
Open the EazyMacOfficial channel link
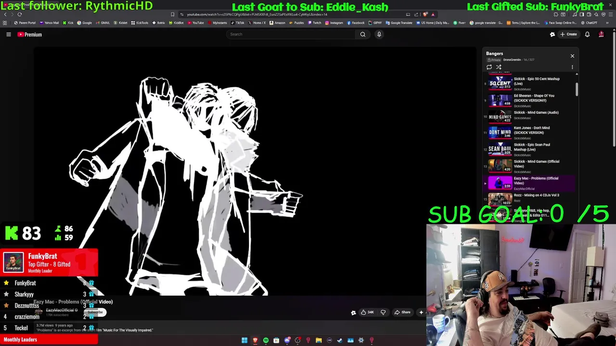(60, 310)
